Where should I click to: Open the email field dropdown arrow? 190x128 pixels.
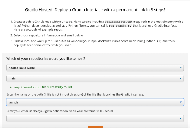click(x=180, y=118)
